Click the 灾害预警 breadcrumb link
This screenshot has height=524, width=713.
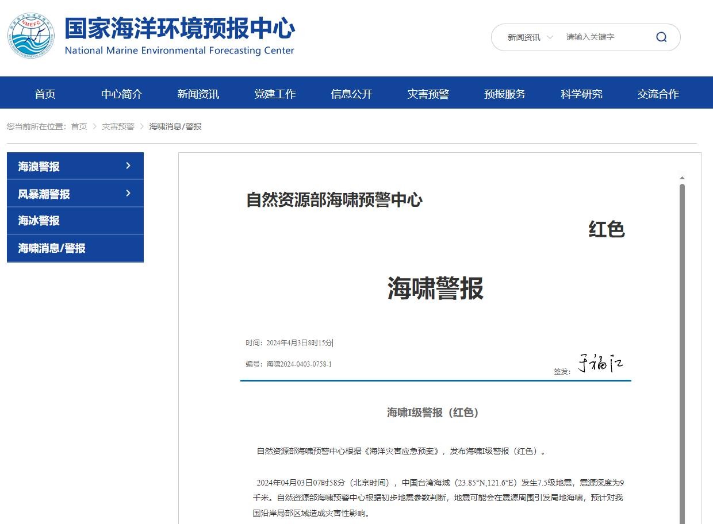(118, 126)
